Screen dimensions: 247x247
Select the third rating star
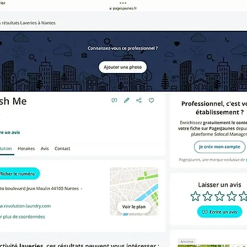(x=220, y=196)
